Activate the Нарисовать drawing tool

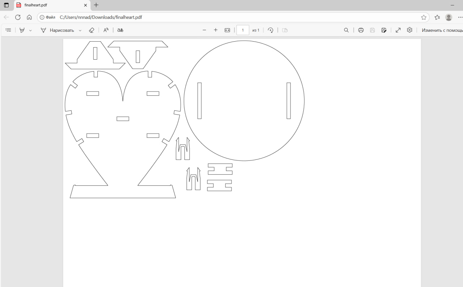point(57,30)
